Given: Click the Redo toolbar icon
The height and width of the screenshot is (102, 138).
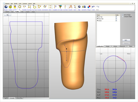Looking at the screenshot, I should click(97, 7).
